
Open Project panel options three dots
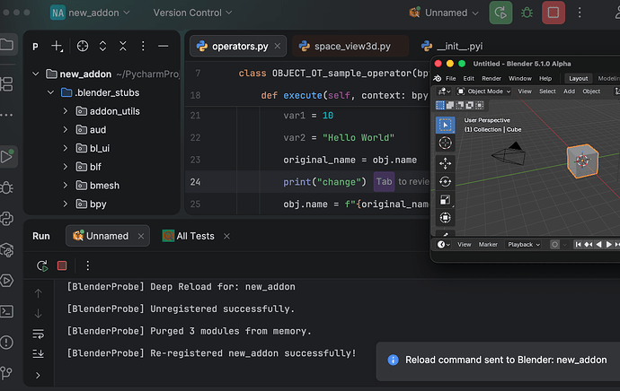(x=143, y=46)
